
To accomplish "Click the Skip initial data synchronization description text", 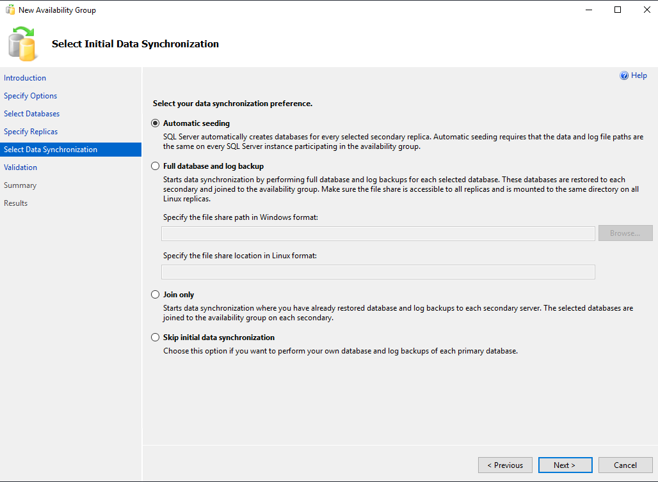I will (341, 351).
